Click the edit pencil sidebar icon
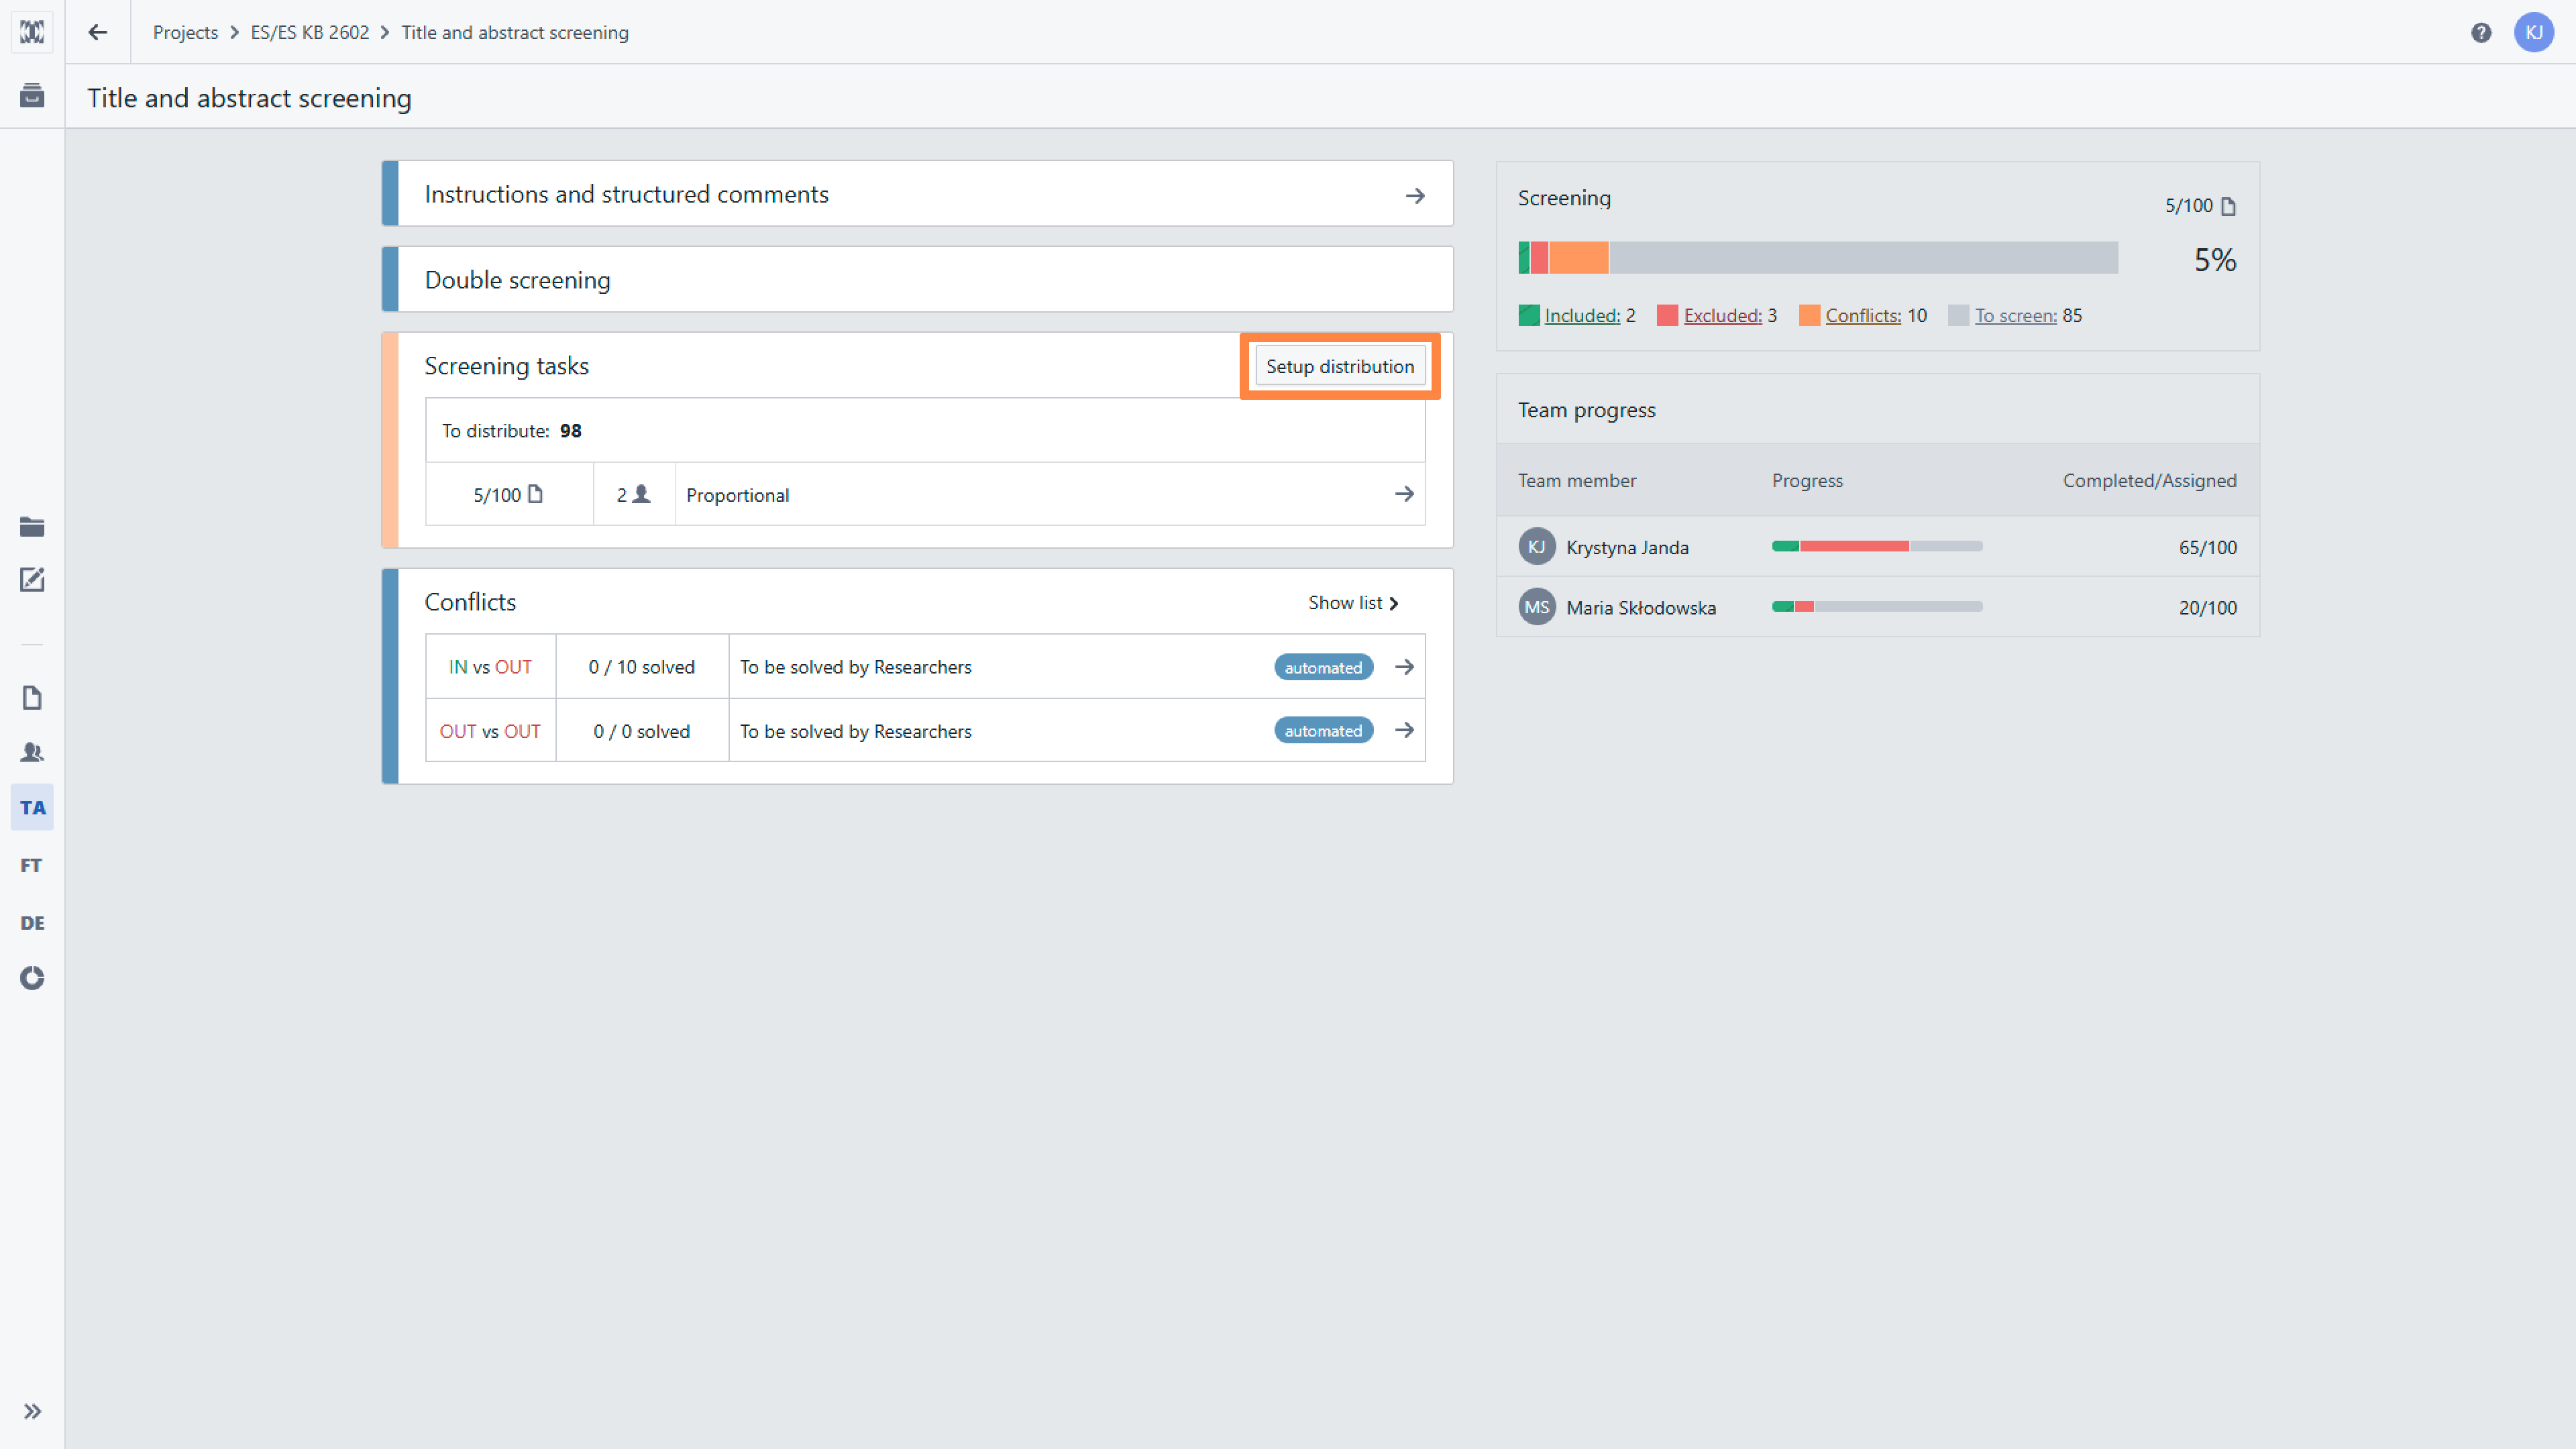 (x=32, y=580)
